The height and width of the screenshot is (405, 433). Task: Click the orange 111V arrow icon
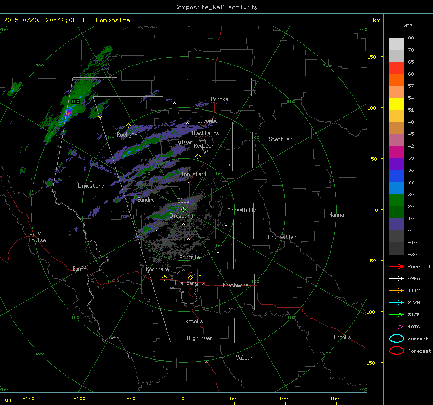pos(396,290)
